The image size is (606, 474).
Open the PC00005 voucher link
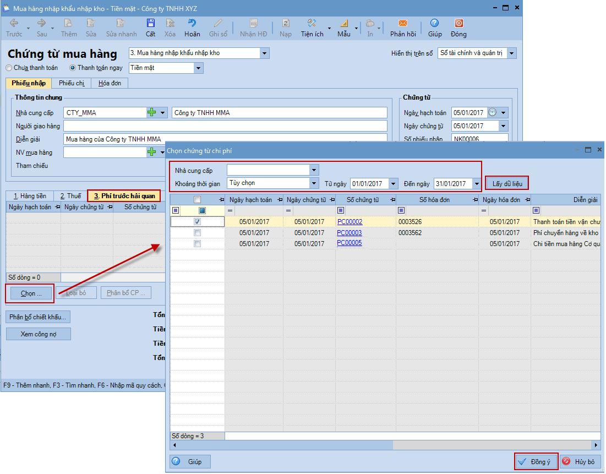350,243
